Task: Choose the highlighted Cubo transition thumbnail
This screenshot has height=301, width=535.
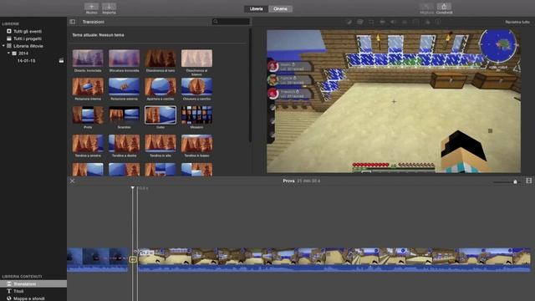Action: point(160,115)
